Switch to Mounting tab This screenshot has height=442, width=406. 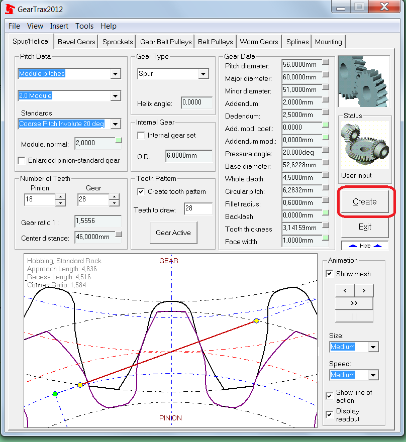(329, 42)
